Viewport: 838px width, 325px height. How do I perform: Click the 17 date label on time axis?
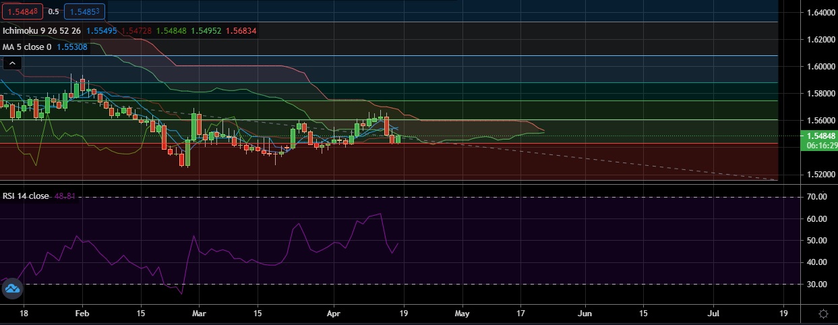[x=520, y=314]
